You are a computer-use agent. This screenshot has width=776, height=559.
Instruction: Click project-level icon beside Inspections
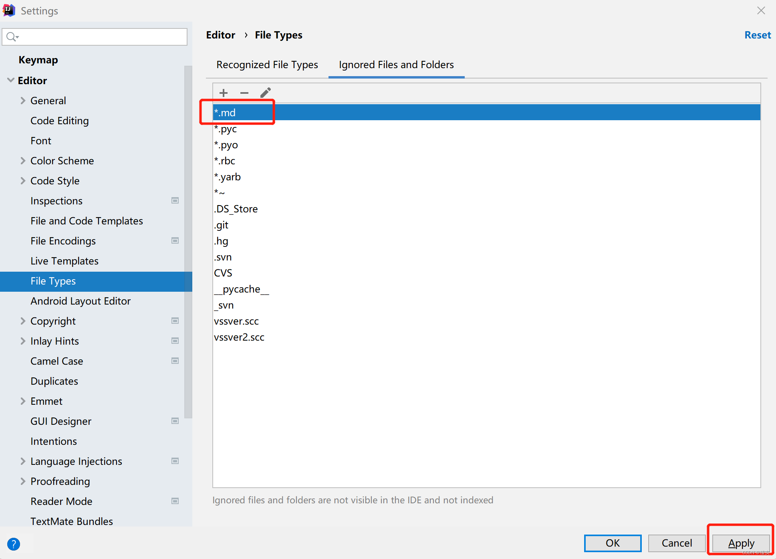pyautogui.click(x=175, y=200)
